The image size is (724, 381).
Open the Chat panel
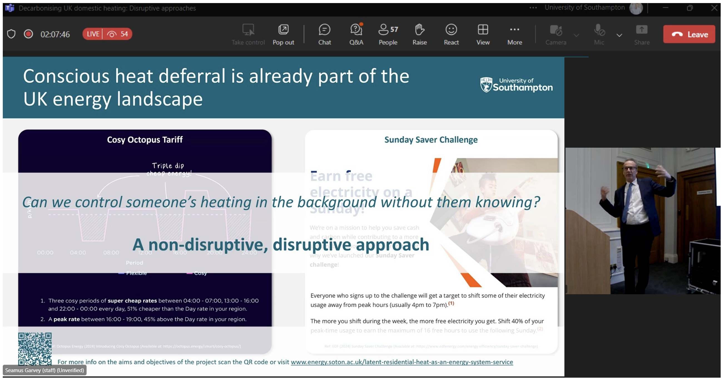pos(324,34)
